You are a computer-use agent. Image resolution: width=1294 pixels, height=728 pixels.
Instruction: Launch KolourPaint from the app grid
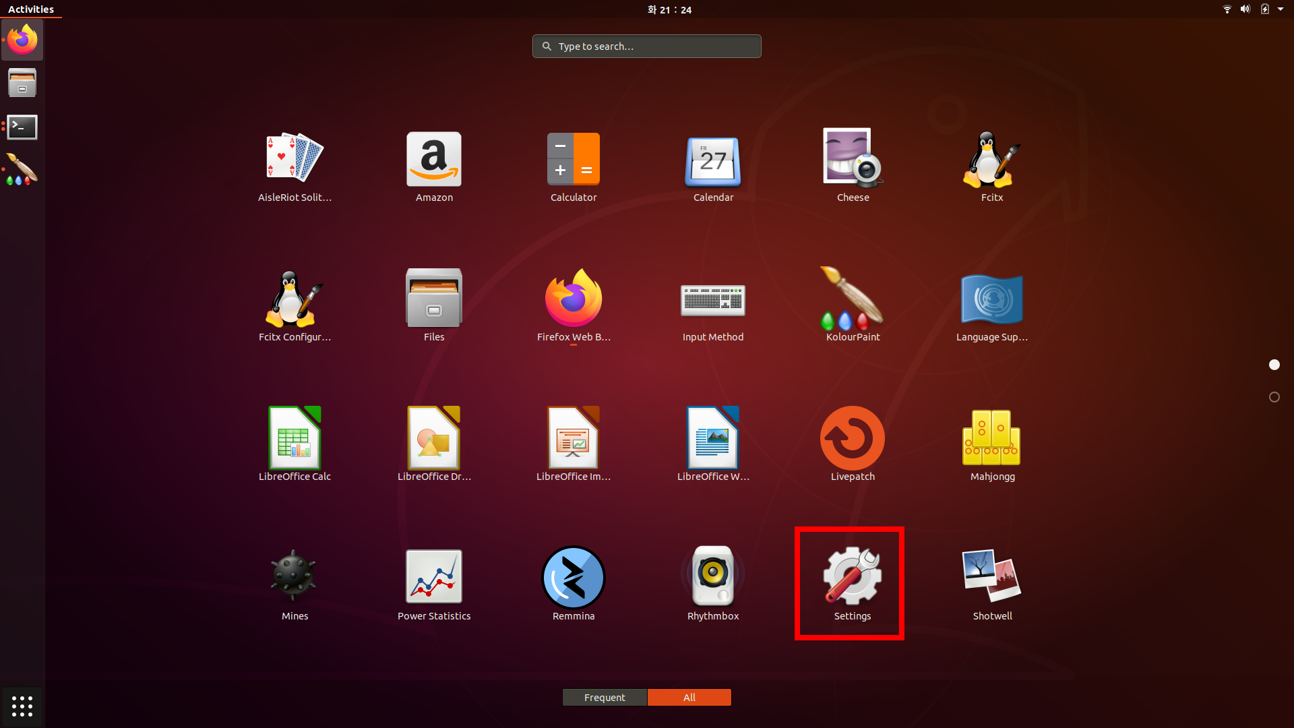tap(852, 299)
